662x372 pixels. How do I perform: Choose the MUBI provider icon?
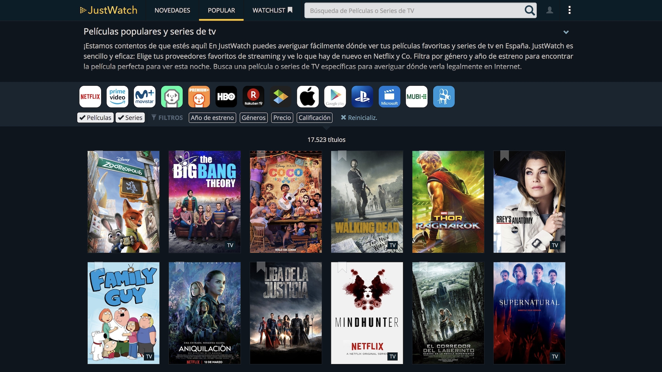(417, 96)
